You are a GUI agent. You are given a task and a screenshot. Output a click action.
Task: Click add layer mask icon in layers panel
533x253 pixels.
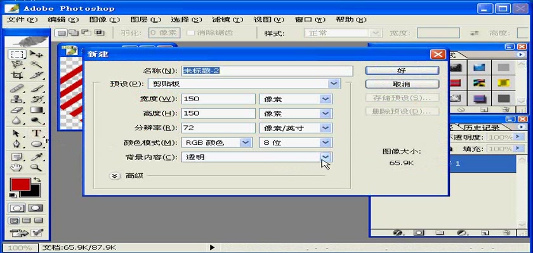tap(419, 233)
